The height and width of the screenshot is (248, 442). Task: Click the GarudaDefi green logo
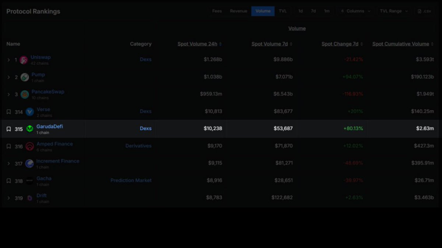30,129
